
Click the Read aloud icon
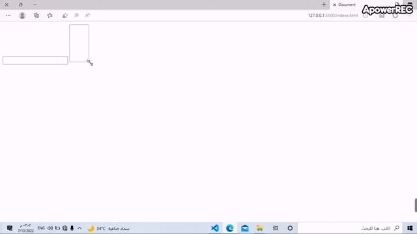click(87, 16)
